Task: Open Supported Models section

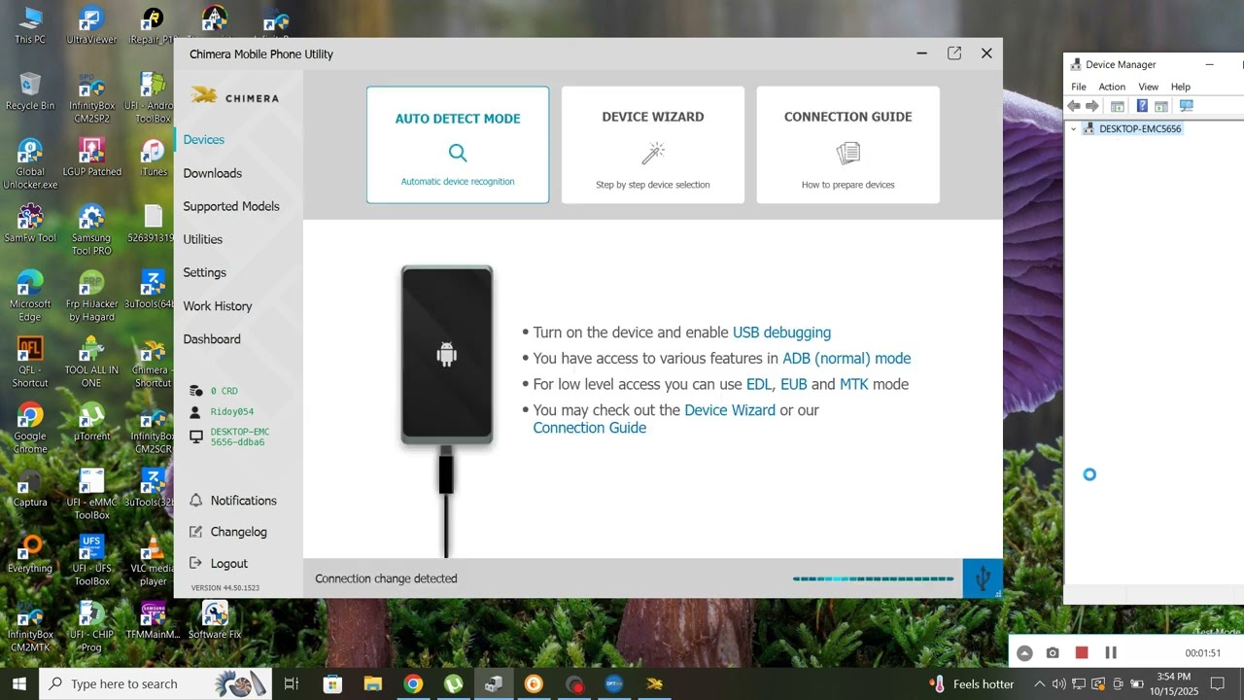Action: (231, 206)
